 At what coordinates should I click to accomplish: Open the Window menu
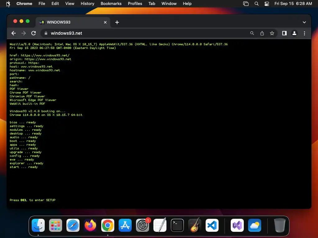tap(169, 4)
